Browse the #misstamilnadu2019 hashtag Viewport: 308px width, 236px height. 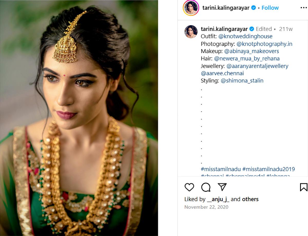(x=269, y=169)
